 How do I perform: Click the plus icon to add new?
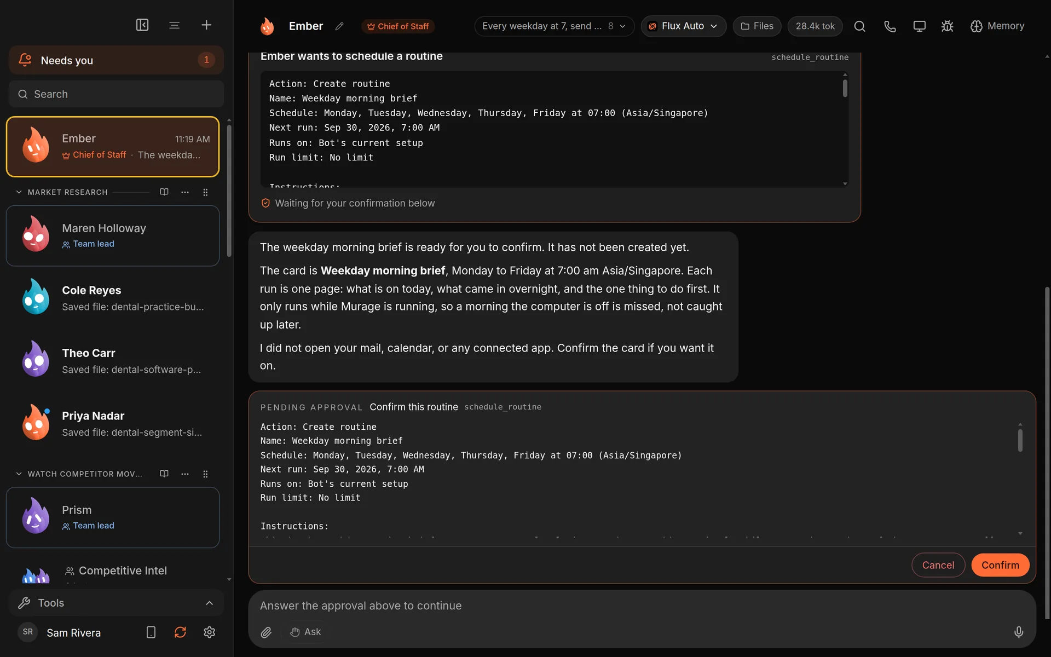(206, 25)
